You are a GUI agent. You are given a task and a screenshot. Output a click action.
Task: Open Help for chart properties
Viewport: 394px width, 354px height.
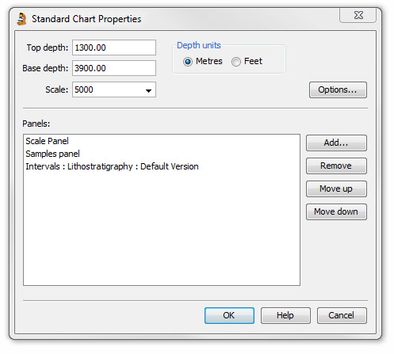[285, 315]
